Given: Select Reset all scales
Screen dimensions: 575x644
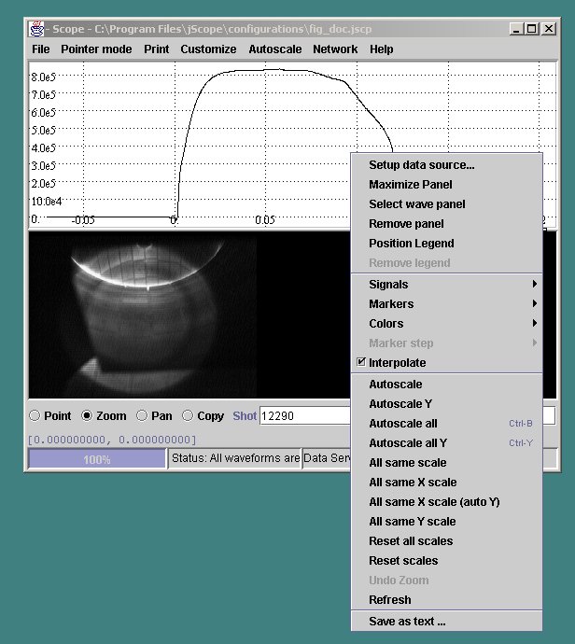Looking at the screenshot, I should pyautogui.click(x=411, y=541).
